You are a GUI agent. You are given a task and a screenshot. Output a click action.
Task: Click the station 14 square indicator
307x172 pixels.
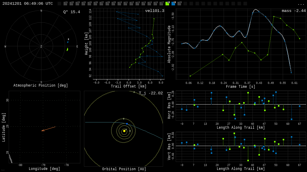coord(144,4)
